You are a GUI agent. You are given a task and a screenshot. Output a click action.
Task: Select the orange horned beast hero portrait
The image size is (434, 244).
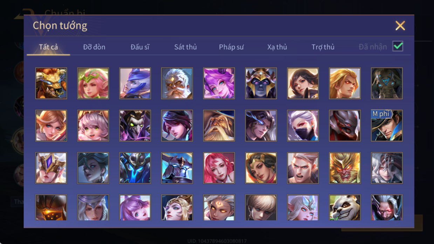click(51, 83)
